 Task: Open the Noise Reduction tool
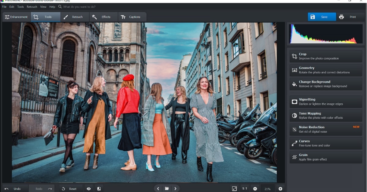(x=326, y=129)
